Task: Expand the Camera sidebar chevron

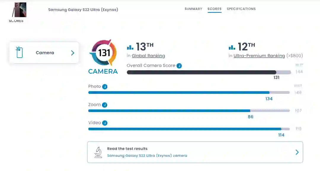Action: click(73, 53)
